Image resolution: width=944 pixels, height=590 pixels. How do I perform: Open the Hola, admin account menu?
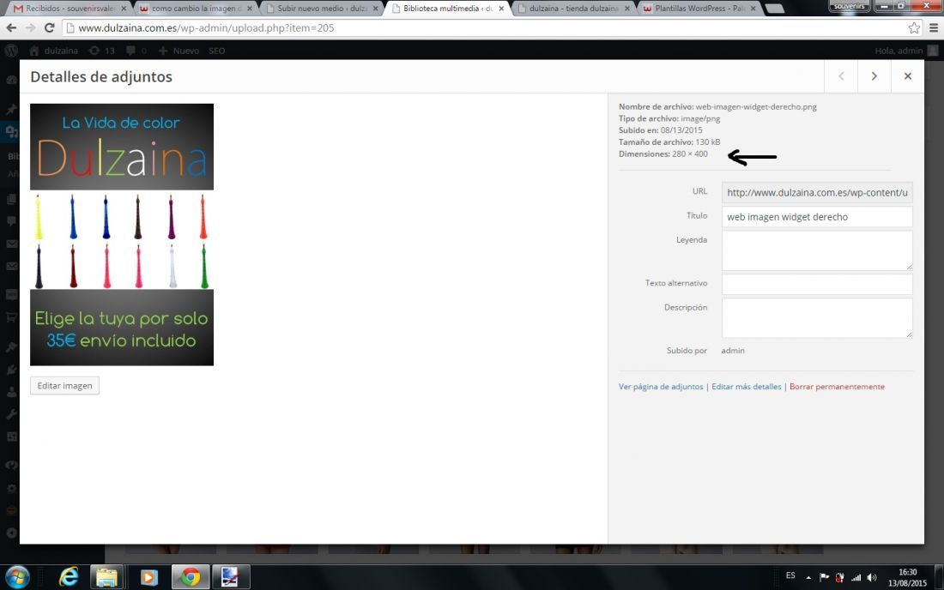point(906,51)
